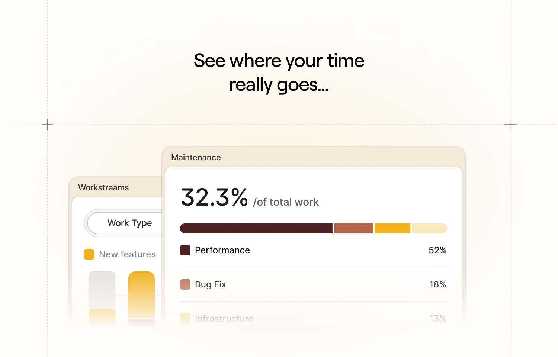The image size is (558, 357).
Task: Toggle visibility of the Performance row
Action: (222, 250)
